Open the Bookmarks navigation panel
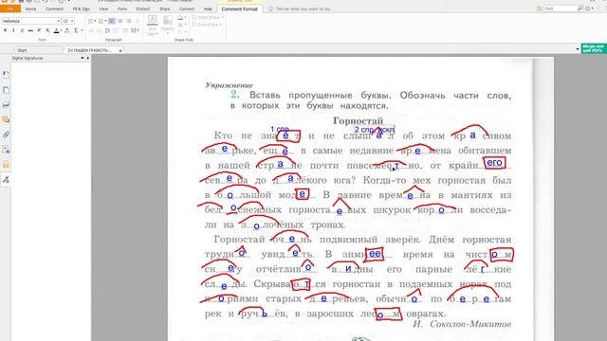This screenshot has height=341, width=607. click(6, 75)
